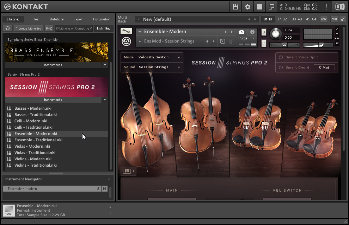Open the snapshot camera view
Screen dimensions: 349x225
coord(241,32)
